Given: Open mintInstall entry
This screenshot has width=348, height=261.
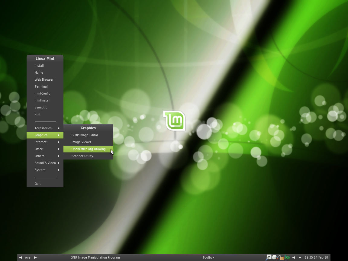Looking at the screenshot, I should tap(45, 100).
